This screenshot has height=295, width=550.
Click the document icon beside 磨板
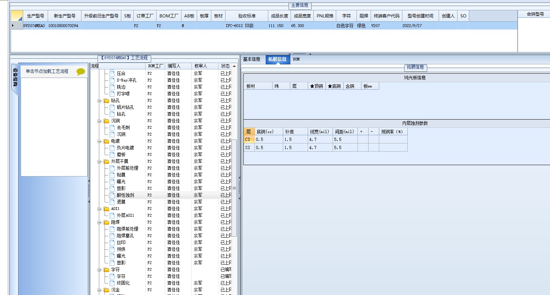tap(112, 154)
